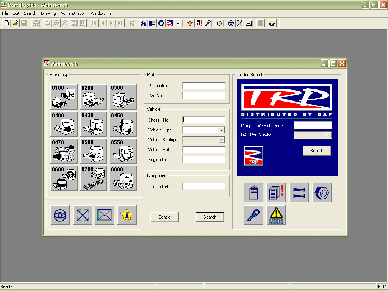Viewport: 388px width, 291px height.
Task: Select maingroup 0300 icon
Action: tap(123, 97)
